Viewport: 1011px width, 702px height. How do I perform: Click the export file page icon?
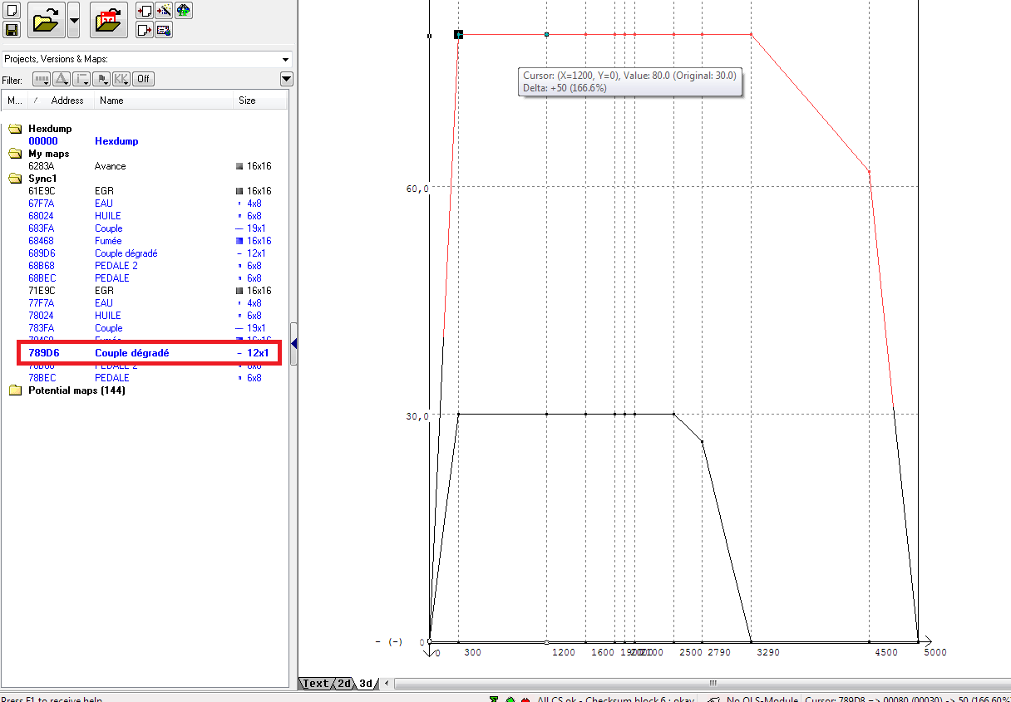144,30
